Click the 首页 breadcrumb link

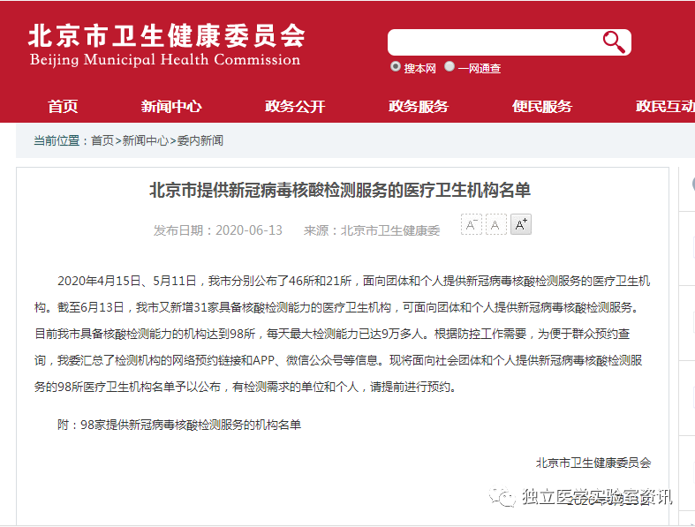(102, 140)
